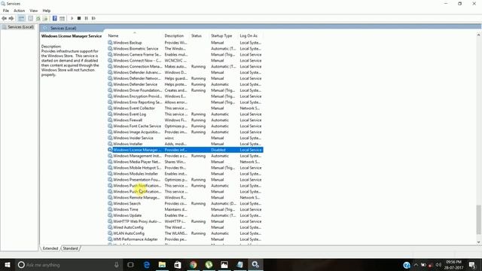The image size is (482, 271).
Task: Click the Forward arrow in toolbar
Action: (x=11, y=18)
